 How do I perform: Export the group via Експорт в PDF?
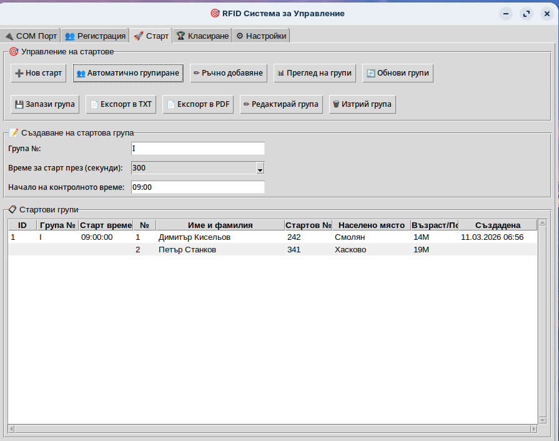tap(198, 104)
